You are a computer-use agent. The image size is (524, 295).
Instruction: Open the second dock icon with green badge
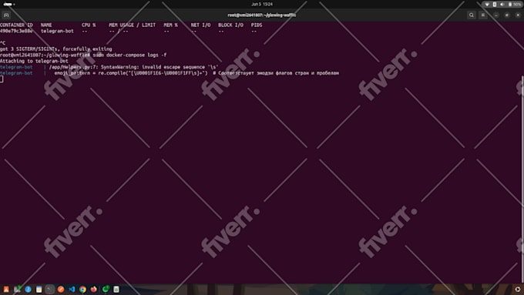[17, 290]
